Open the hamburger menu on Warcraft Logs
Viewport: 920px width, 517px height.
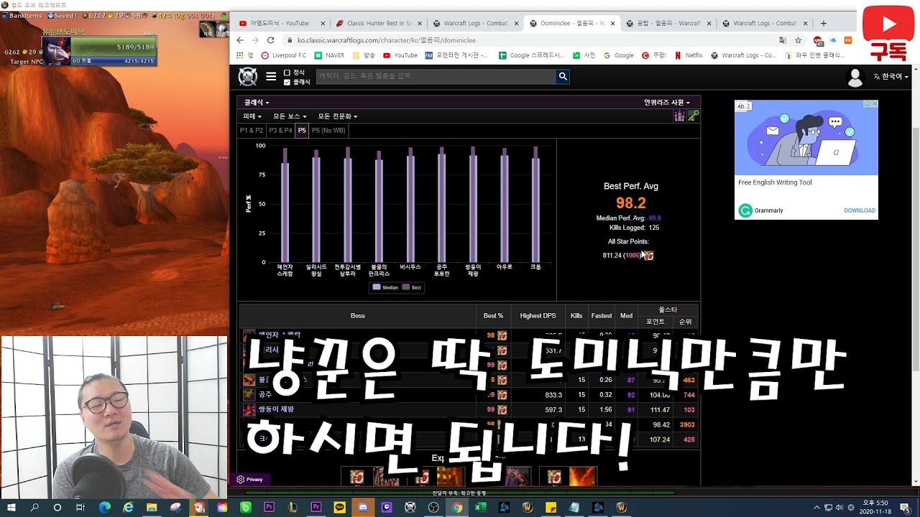pyautogui.click(x=271, y=76)
